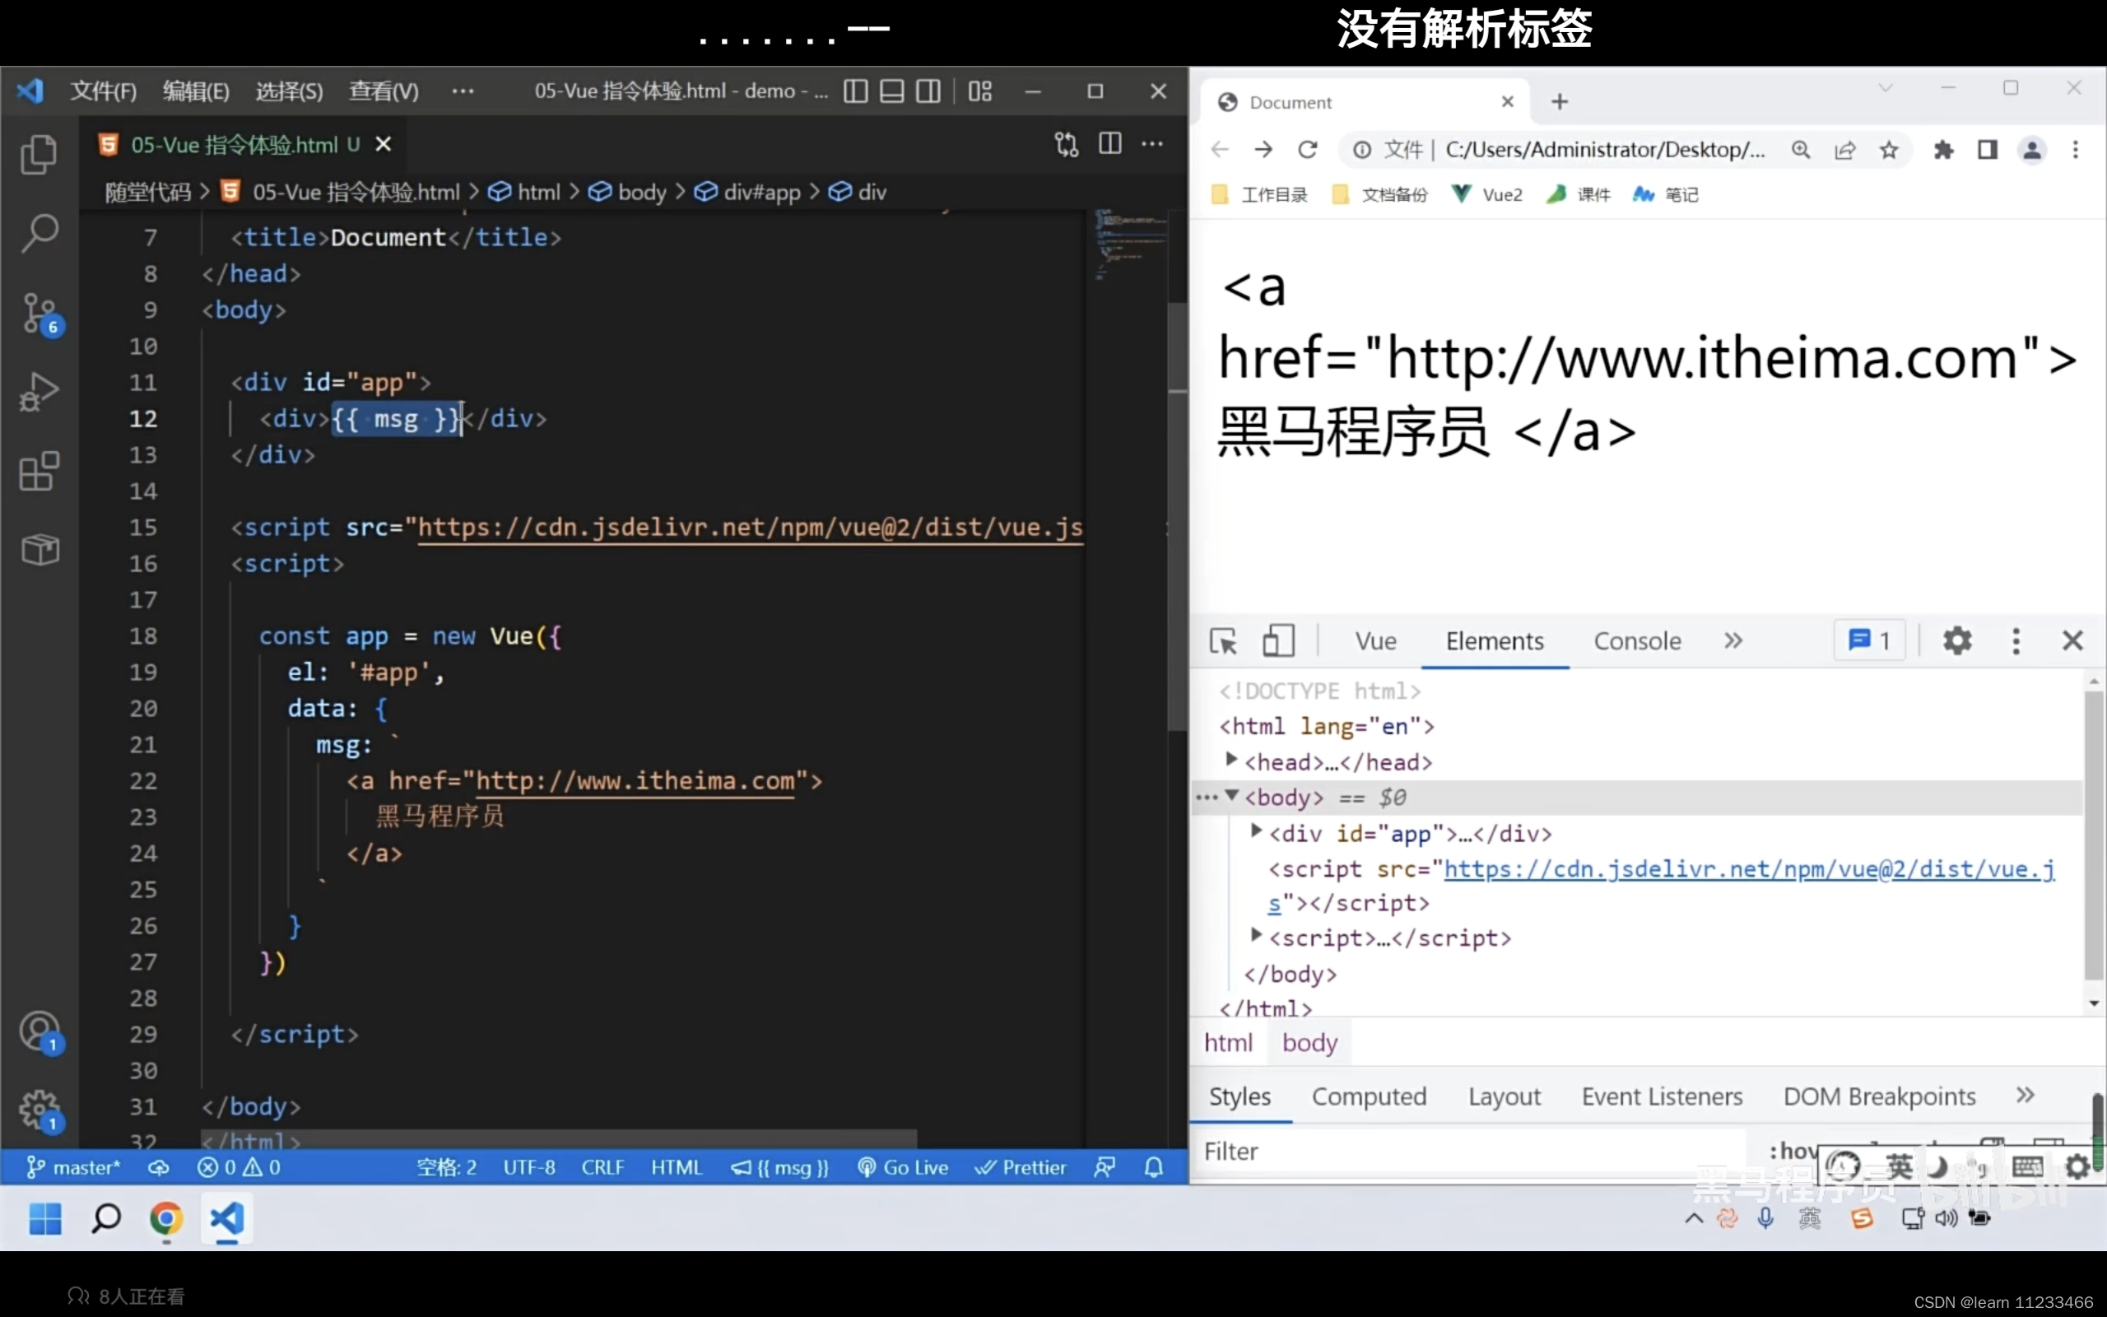Open the Source Control view with badge 6

(39, 313)
